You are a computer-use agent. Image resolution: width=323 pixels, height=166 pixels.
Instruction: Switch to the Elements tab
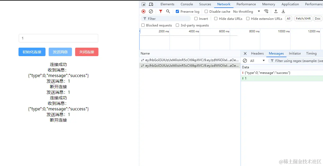point(167,4)
